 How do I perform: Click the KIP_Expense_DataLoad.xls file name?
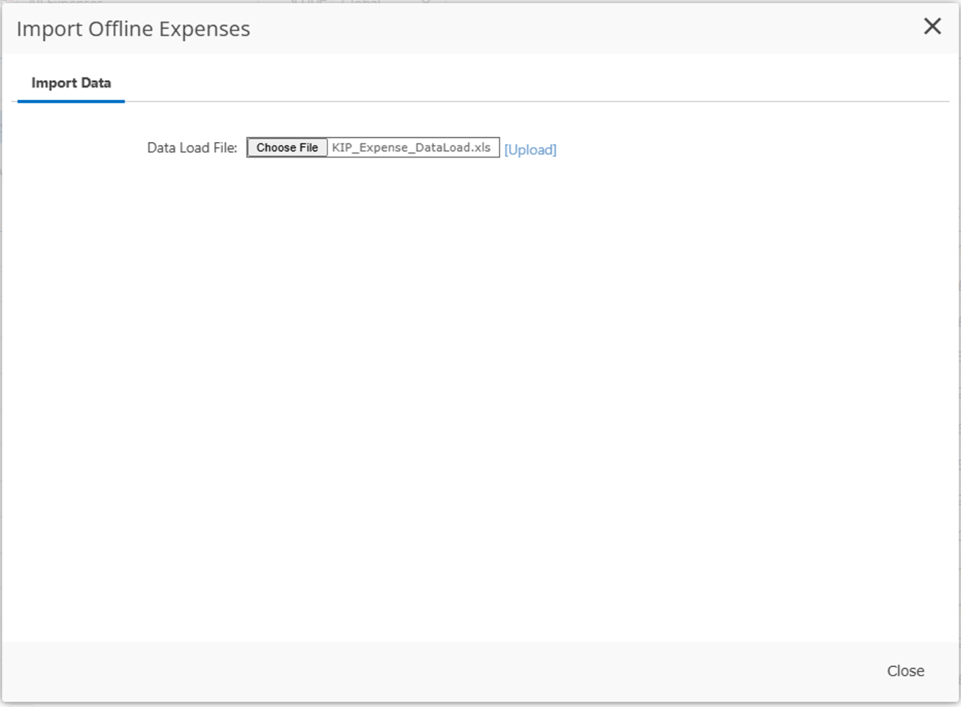[x=411, y=148]
